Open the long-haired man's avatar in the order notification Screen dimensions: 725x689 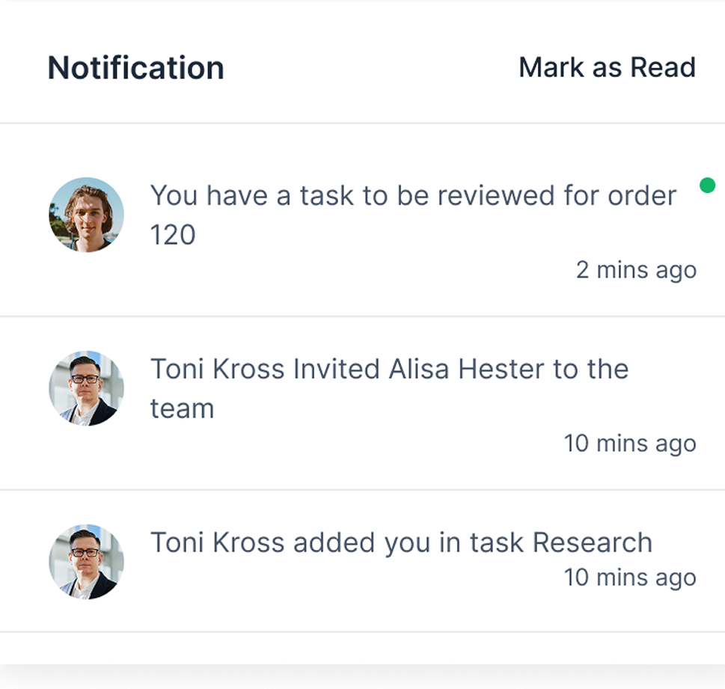click(x=87, y=215)
